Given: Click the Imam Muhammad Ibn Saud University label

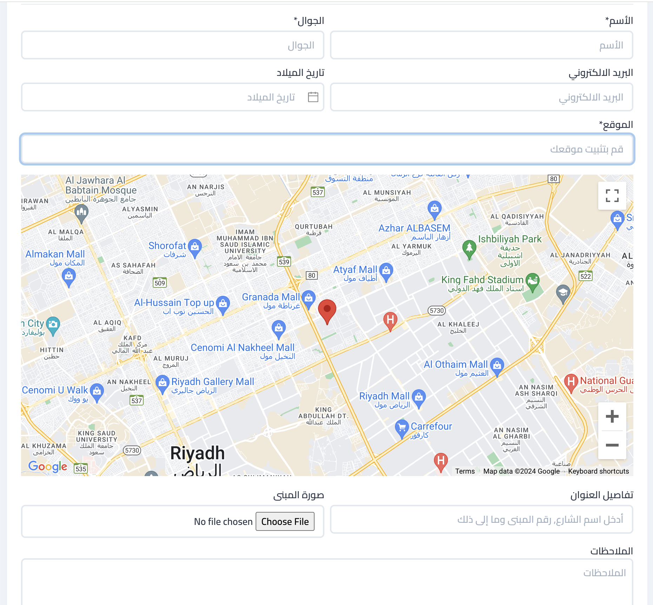Looking at the screenshot, I should click(245, 251).
